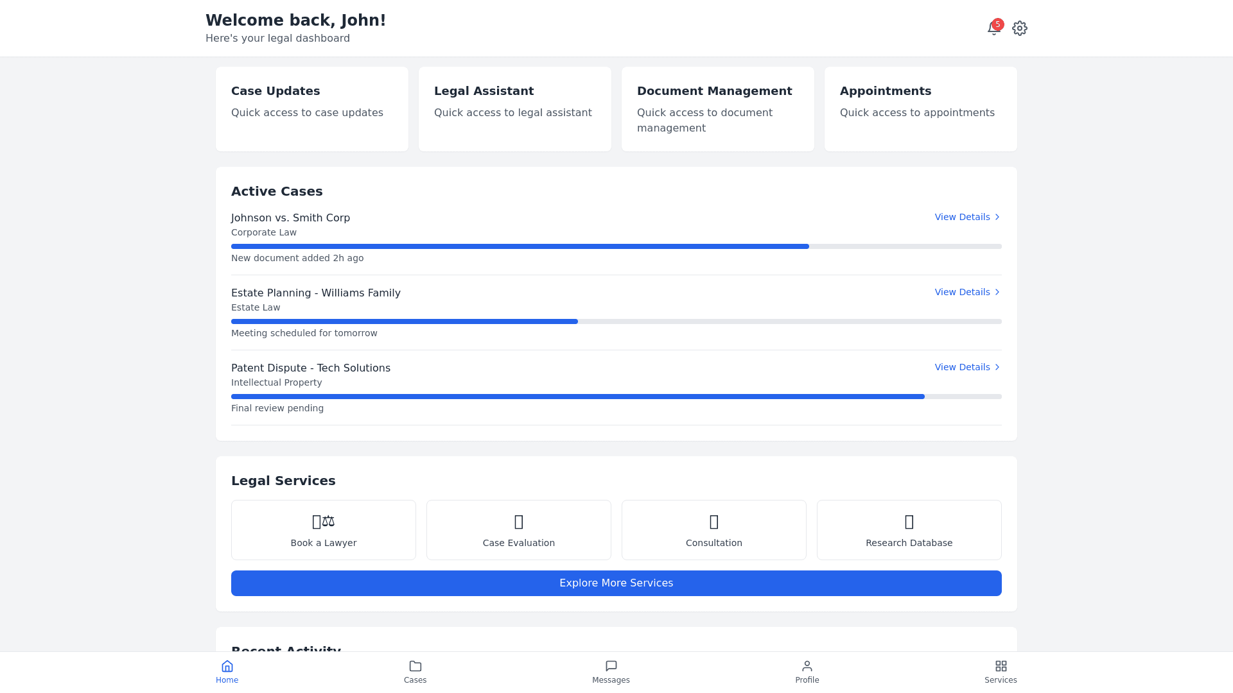This screenshot has width=1233, height=693.
Task: Open the Consultation service tile
Action: click(x=713, y=530)
